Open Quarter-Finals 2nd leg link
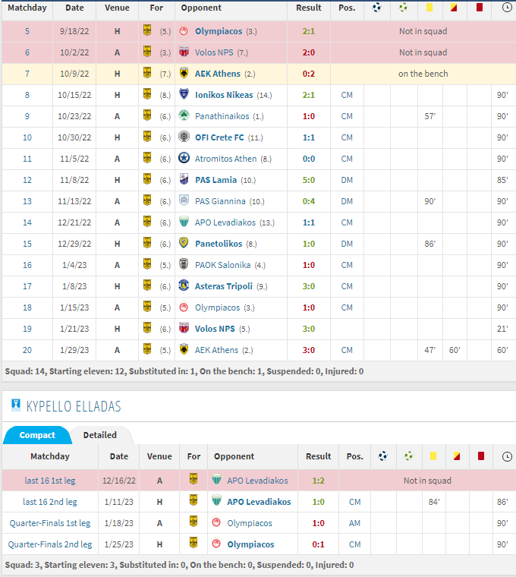This screenshot has height=577, width=516. 50,544
